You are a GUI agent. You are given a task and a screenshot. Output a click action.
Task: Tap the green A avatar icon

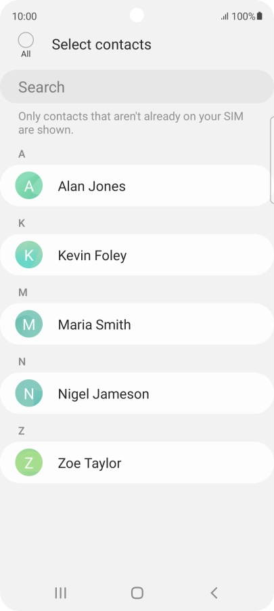[29, 186]
